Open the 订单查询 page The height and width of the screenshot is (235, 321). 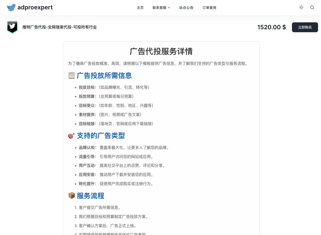coord(209,8)
